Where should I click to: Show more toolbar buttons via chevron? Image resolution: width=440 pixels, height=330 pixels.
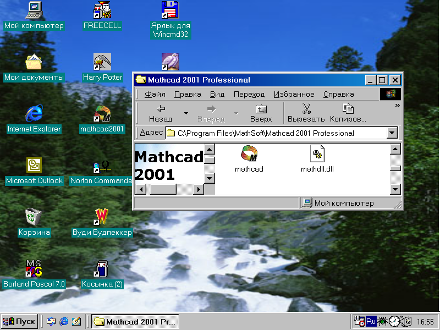(397, 106)
